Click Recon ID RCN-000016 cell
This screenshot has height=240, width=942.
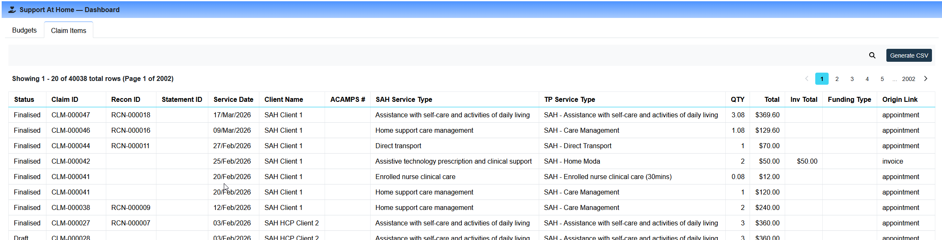(x=131, y=130)
